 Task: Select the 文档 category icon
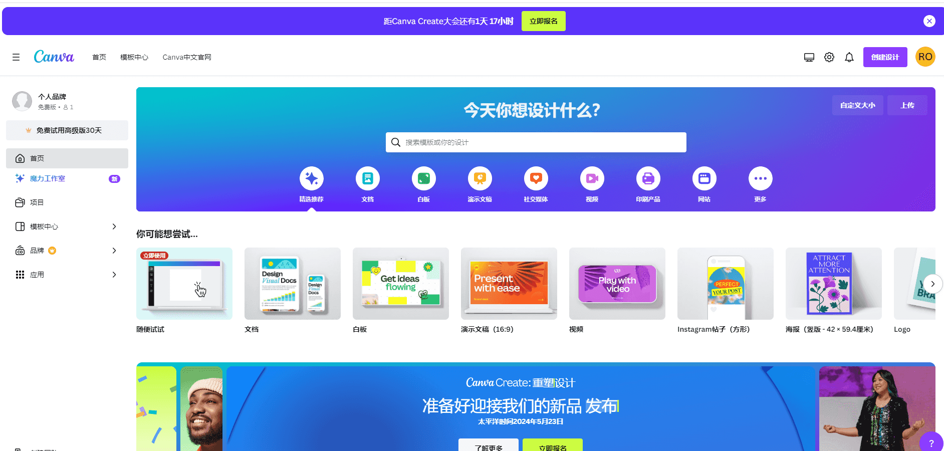tap(368, 178)
